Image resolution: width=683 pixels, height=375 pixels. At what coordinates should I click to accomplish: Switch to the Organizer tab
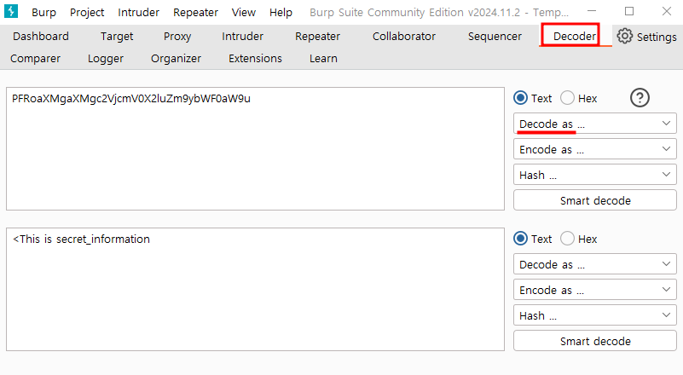(176, 58)
